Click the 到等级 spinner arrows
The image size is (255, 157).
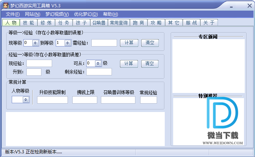tap(68, 43)
